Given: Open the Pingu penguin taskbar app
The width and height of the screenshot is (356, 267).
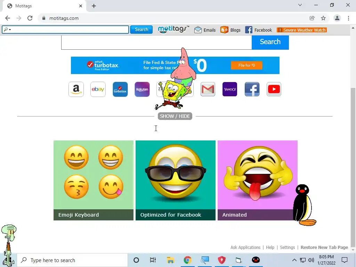Looking at the screenshot, I should tap(256, 260).
